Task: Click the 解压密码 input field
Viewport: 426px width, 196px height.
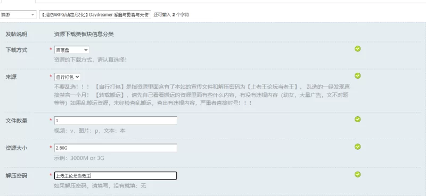Action: point(116,176)
